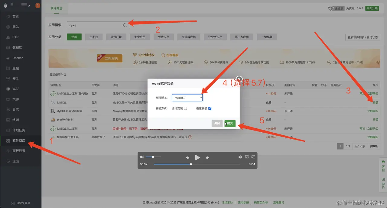The height and width of the screenshot is (208, 387).
Task: Select the 专业版应用 category filter
Action: click(189, 37)
